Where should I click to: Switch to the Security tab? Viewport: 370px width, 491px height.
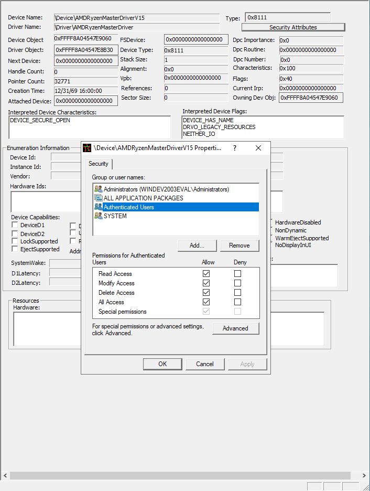99,164
